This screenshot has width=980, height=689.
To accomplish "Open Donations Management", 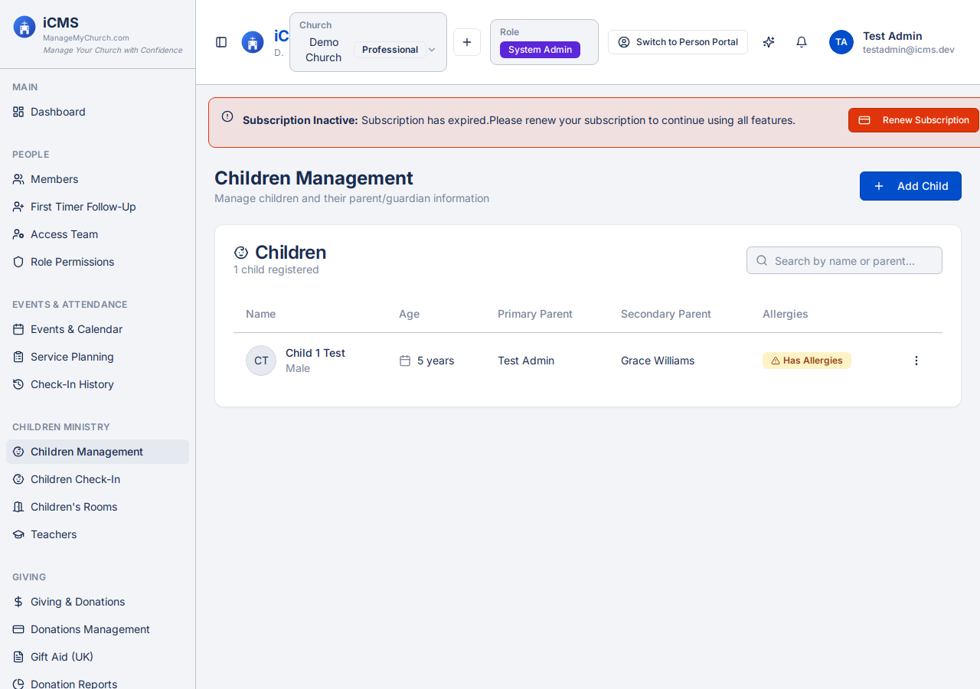I will pos(97,629).
